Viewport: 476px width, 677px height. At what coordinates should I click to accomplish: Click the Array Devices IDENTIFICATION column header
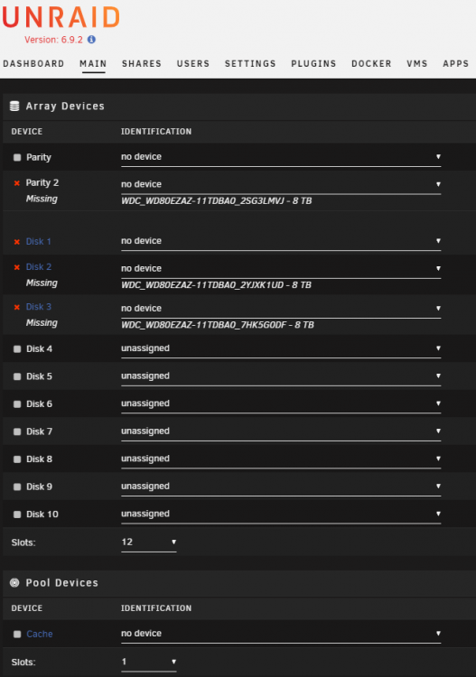click(x=156, y=131)
